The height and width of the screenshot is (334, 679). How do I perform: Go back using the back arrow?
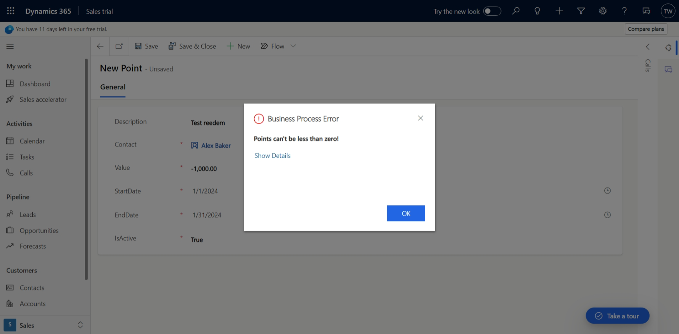coord(100,46)
